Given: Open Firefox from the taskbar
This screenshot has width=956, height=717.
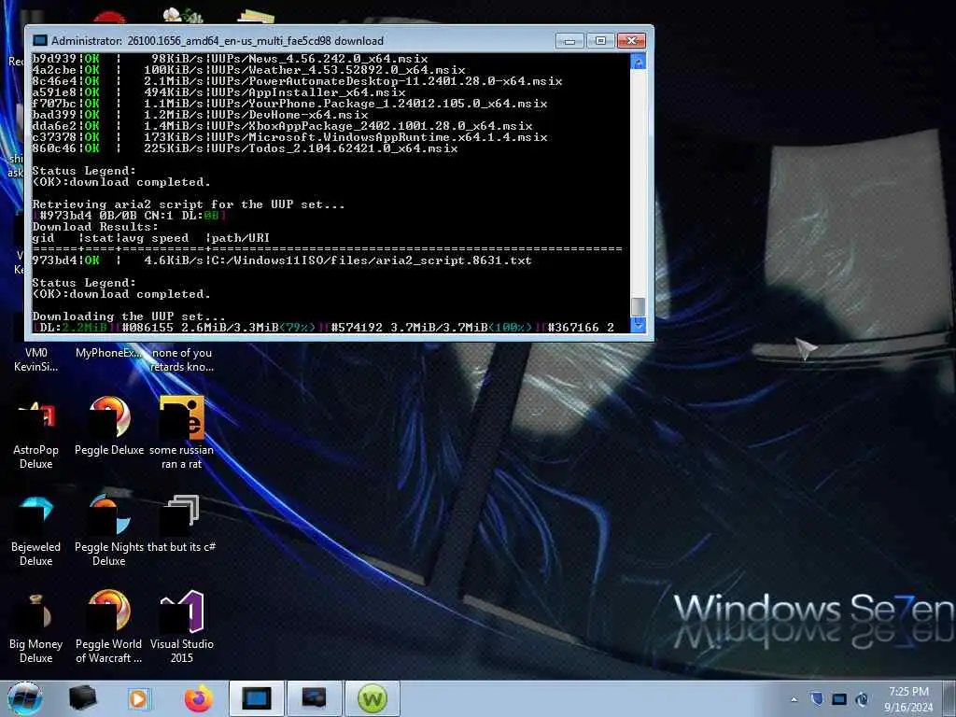Looking at the screenshot, I should point(199,698).
